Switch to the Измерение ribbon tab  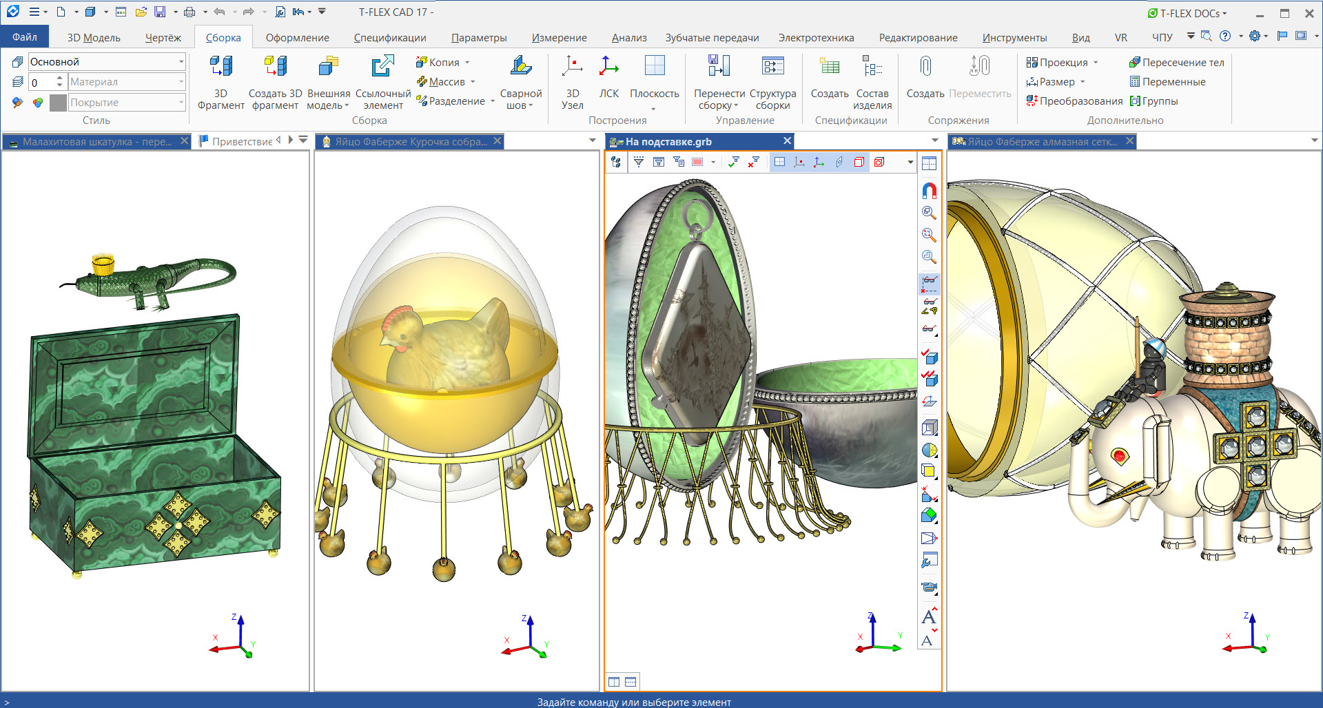pyautogui.click(x=559, y=38)
